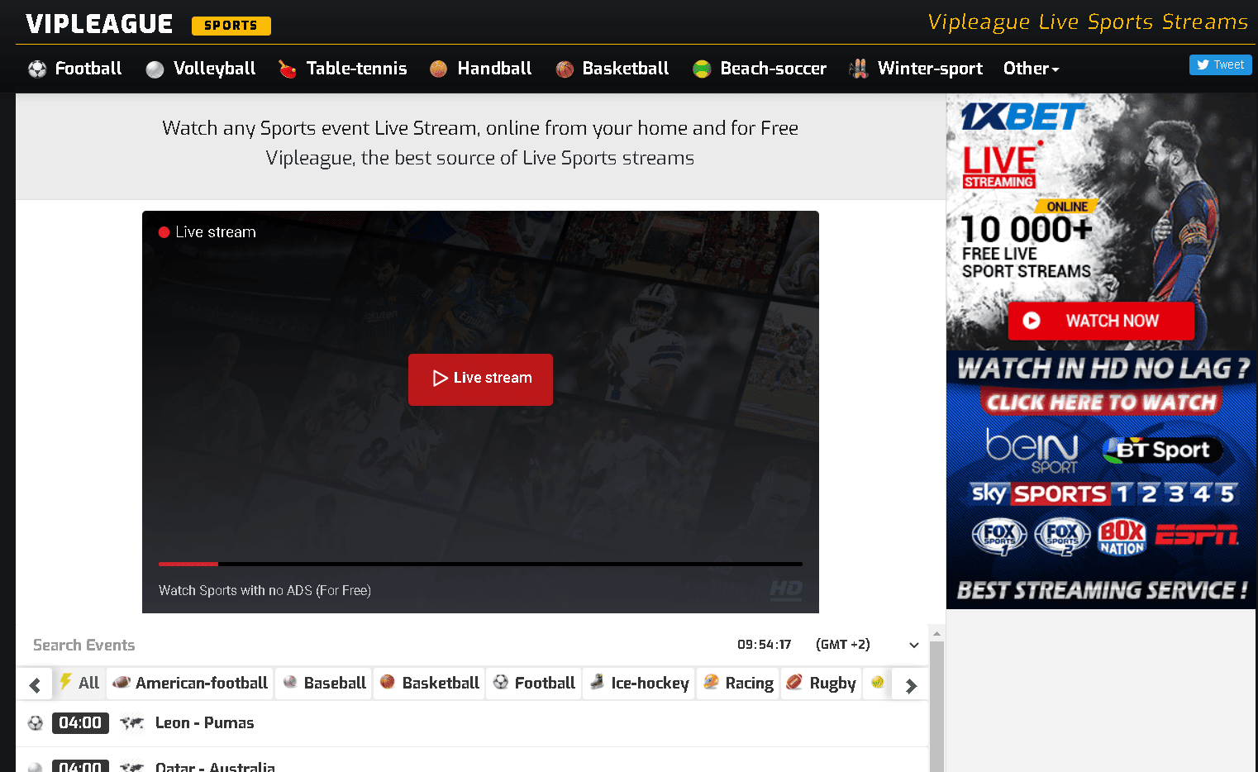
Task: Open the Other sports dropdown
Action: click(x=1031, y=69)
